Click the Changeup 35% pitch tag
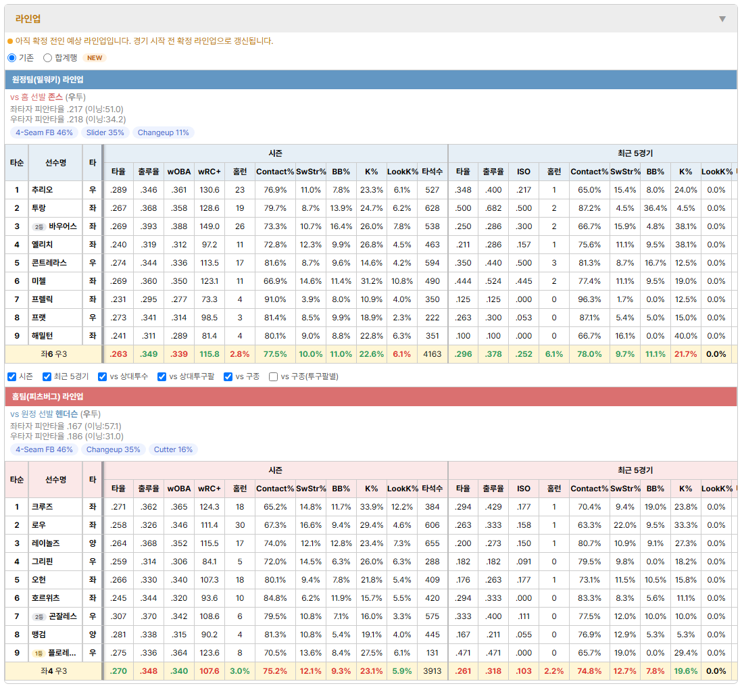Screen dimensions: 742x688 pyautogui.click(x=113, y=449)
